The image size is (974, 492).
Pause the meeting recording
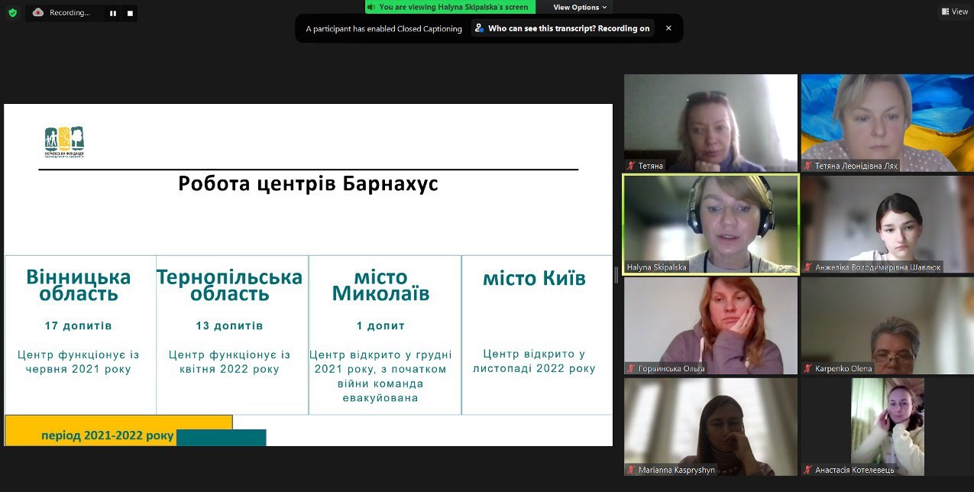tap(113, 13)
